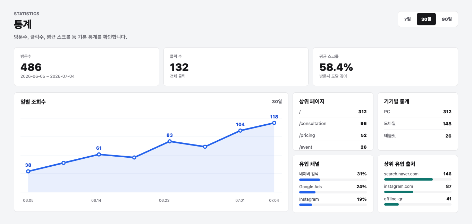Click the /consultation page row
Screen dimensions: 472x224
[x=333, y=124]
